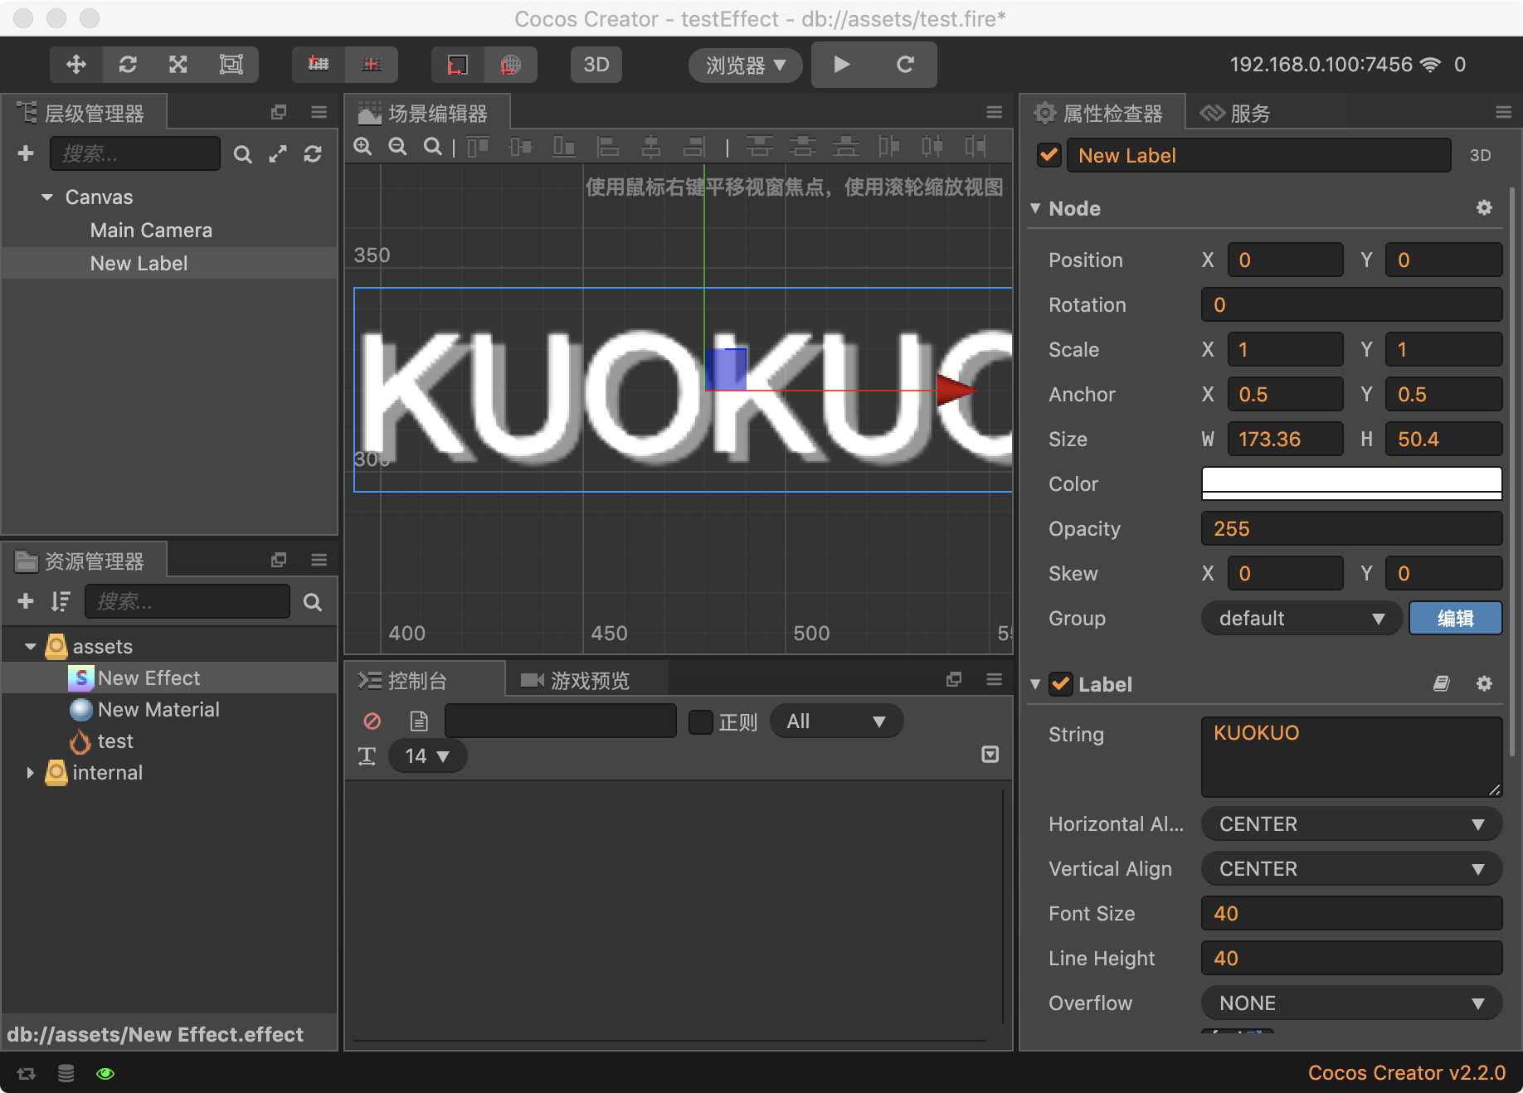Open the console log file
Image resolution: width=1523 pixels, height=1093 pixels.
[419, 721]
